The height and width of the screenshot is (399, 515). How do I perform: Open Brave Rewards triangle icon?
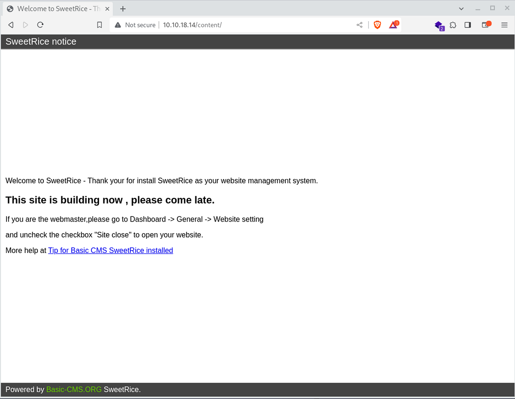click(394, 25)
